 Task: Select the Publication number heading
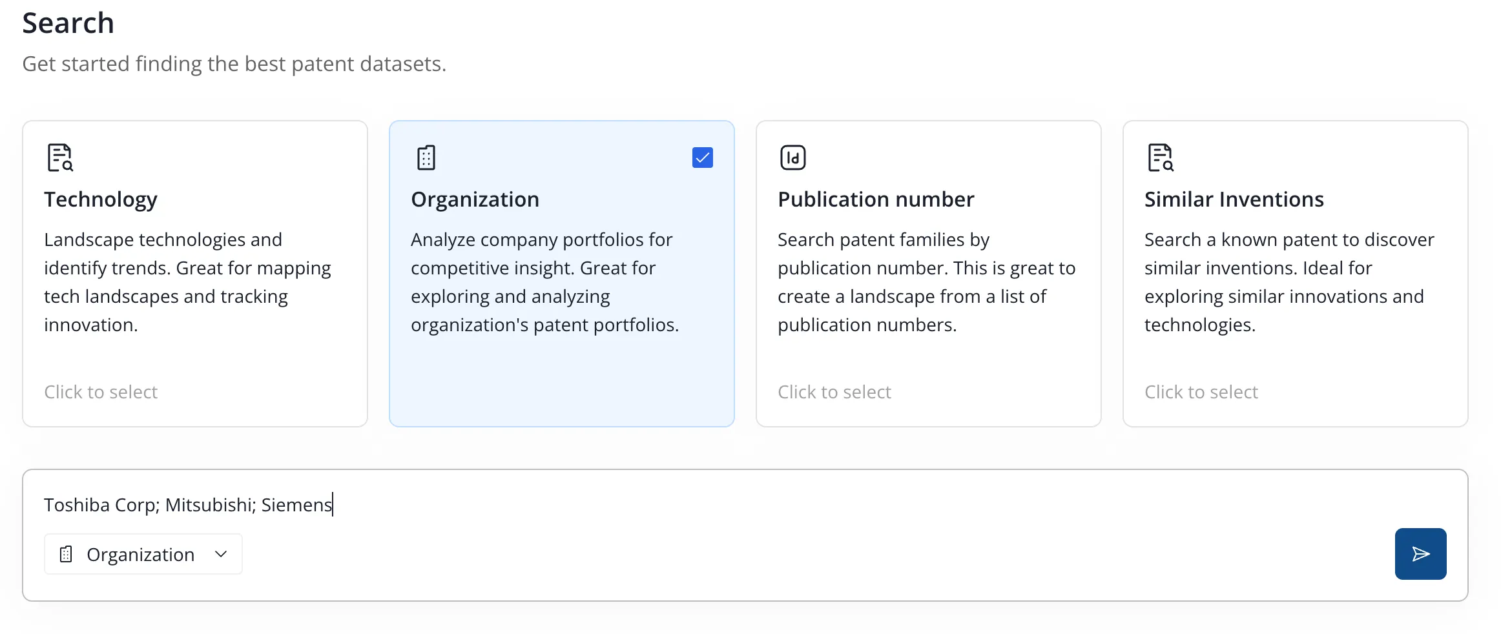tap(876, 199)
